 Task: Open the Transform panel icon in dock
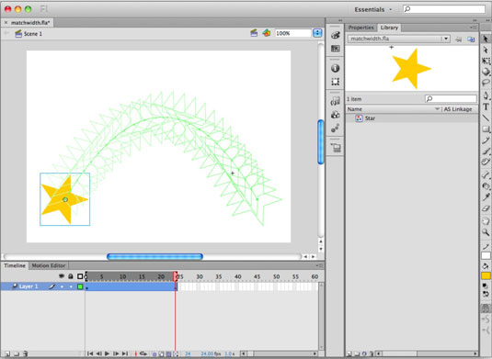pos(335,82)
